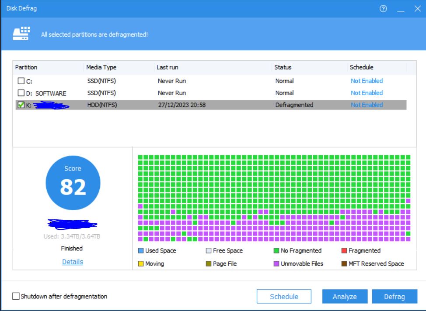Image resolution: width=426 pixels, height=311 pixels.
Task: Click the red Fragmented legend swatch
Action: [344, 250]
